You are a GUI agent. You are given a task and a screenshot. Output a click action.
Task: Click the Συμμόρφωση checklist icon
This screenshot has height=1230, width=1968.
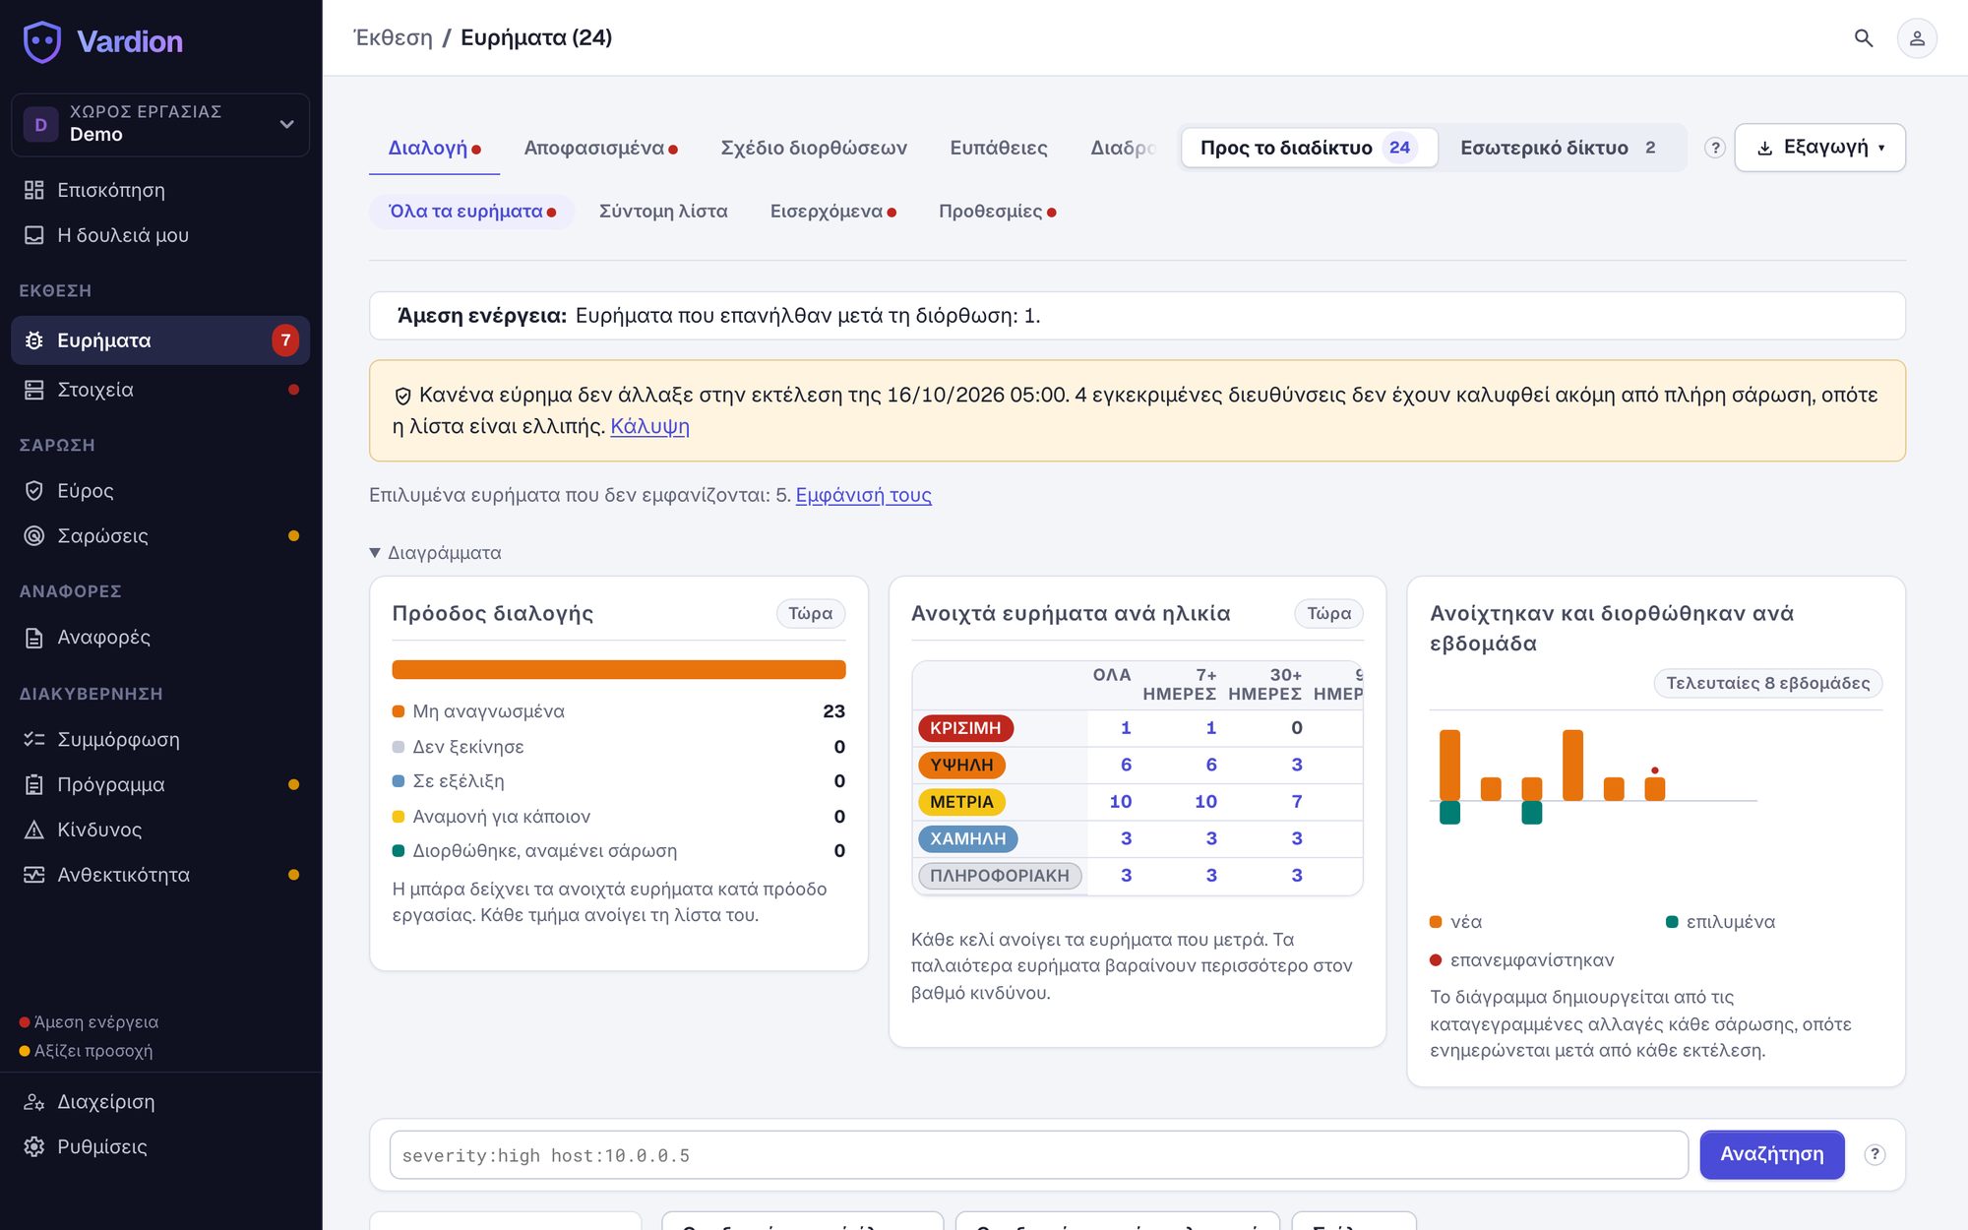point(34,739)
